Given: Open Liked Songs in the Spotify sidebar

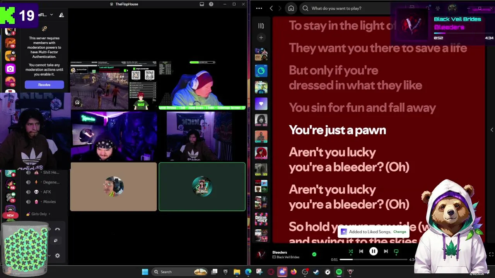Looking at the screenshot, I should click(x=261, y=103).
